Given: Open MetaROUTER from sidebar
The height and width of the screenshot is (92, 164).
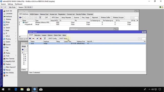Looking at the screenshot, I should coord(10,62).
